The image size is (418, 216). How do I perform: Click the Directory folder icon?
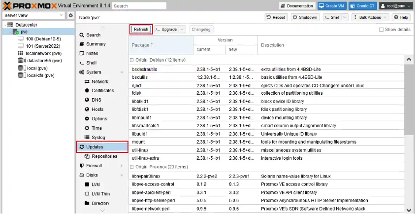[x=87, y=203]
